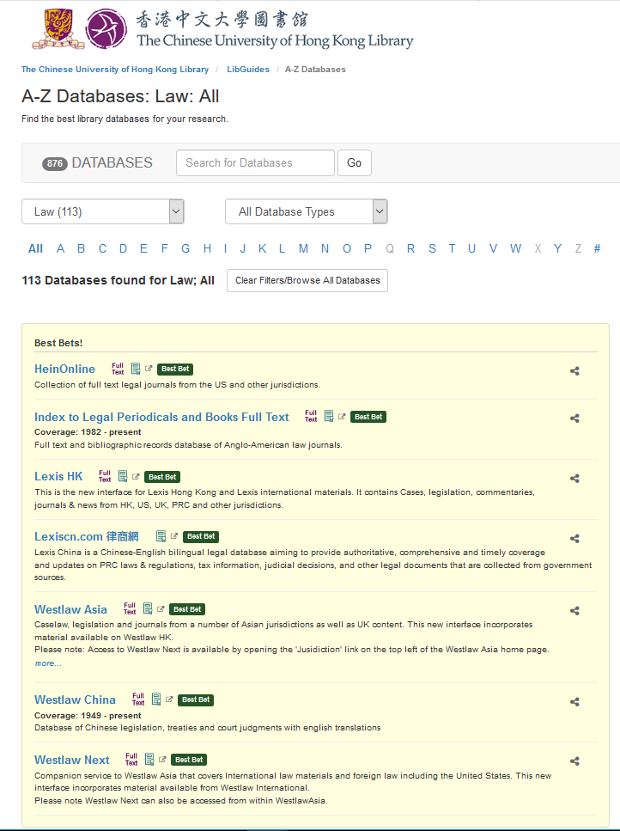This screenshot has height=831, width=620.
Task: Share the Lexis HK entry
Action: point(574,478)
